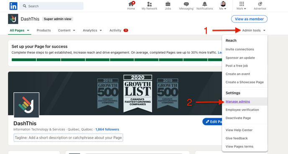
Task: Expand the Analytics dropdown
Action: 92,30
